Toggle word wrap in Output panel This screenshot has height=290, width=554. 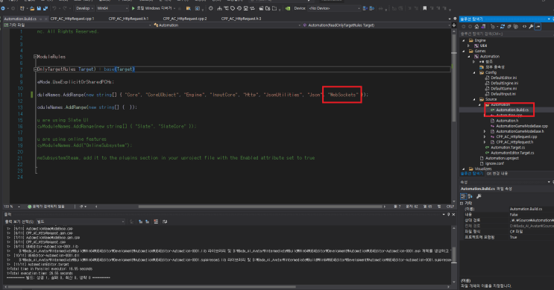click(x=165, y=221)
